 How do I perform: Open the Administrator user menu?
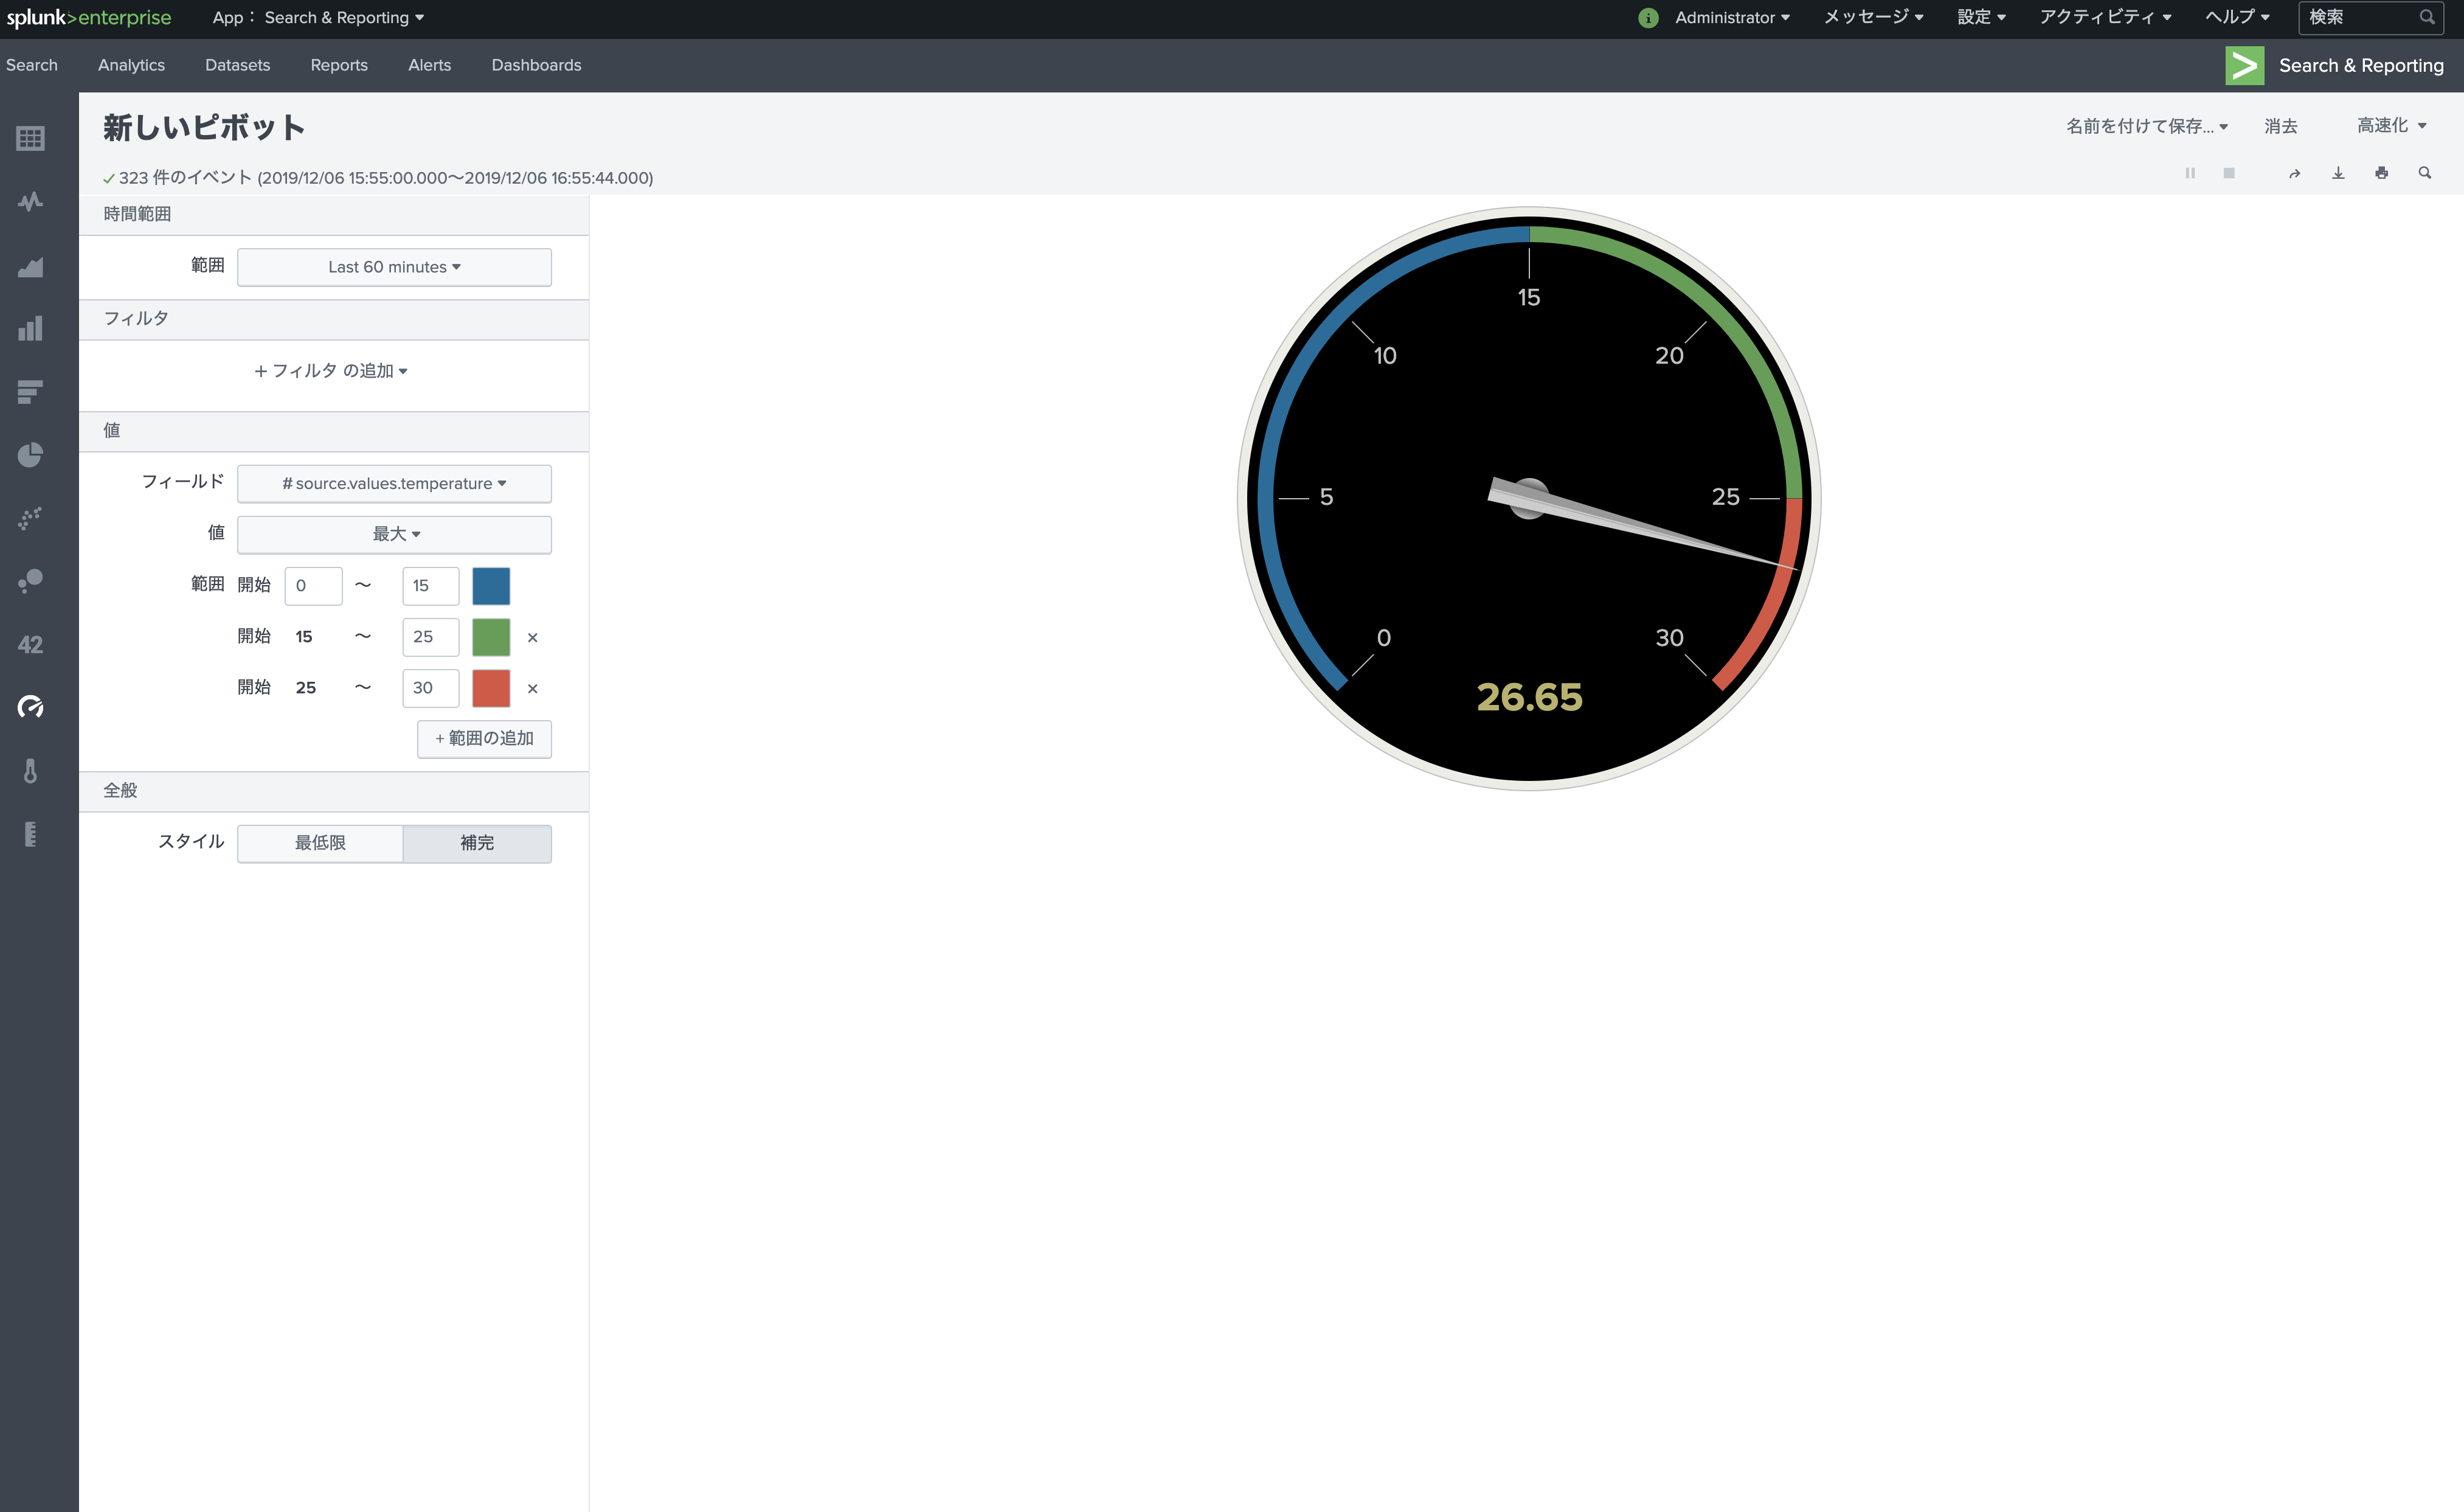pyautogui.click(x=1732, y=18)
